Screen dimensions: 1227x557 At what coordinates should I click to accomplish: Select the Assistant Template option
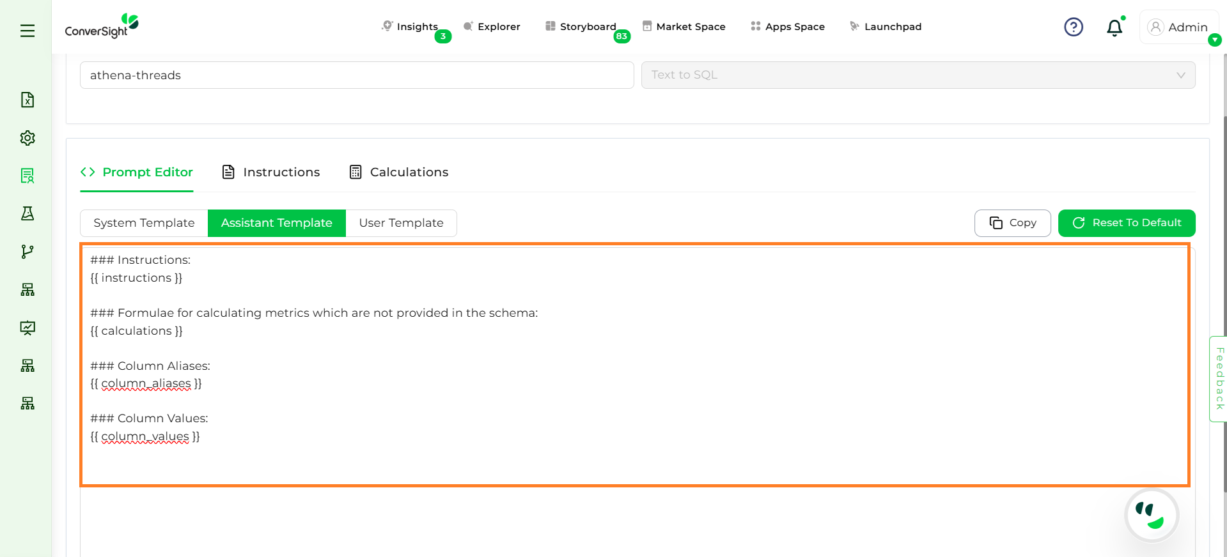pyautogui.click(x=276, y=223)
